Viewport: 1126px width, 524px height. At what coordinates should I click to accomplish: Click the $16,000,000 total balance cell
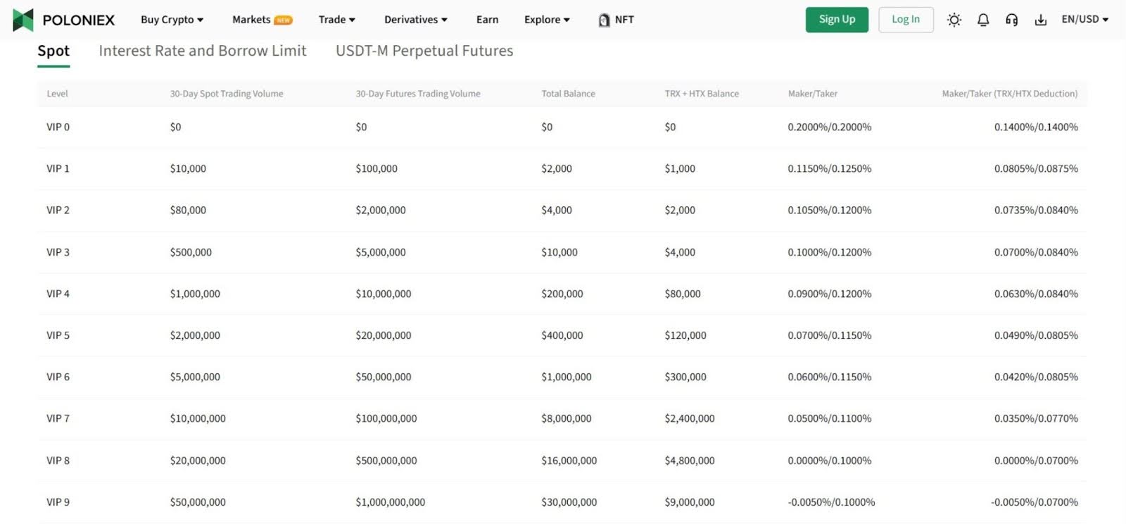click(569, 461)
